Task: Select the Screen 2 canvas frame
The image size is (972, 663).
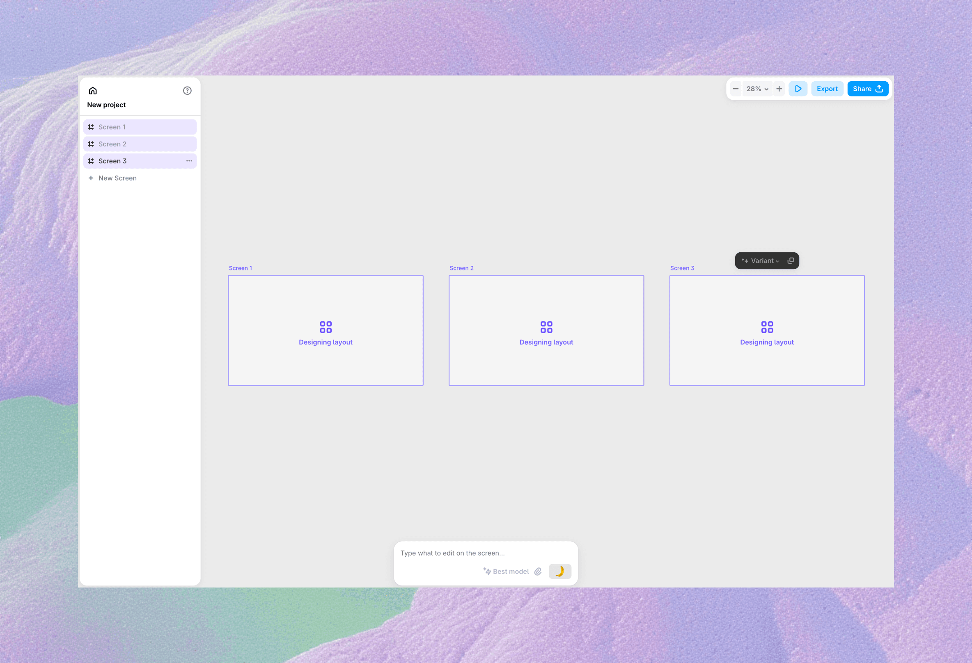Action: (546, 330)
